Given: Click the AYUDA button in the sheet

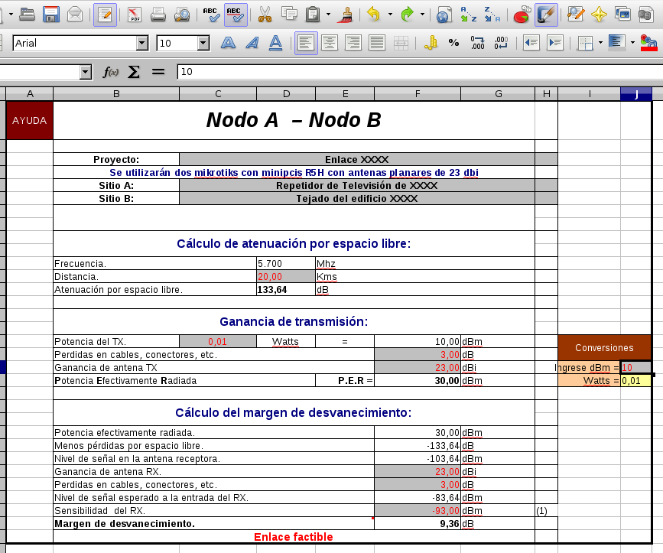Looking at the screenshot, I should 30,121.
